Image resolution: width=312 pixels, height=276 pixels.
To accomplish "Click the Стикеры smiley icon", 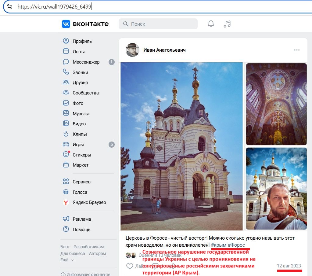I will [x=66, y=154].
